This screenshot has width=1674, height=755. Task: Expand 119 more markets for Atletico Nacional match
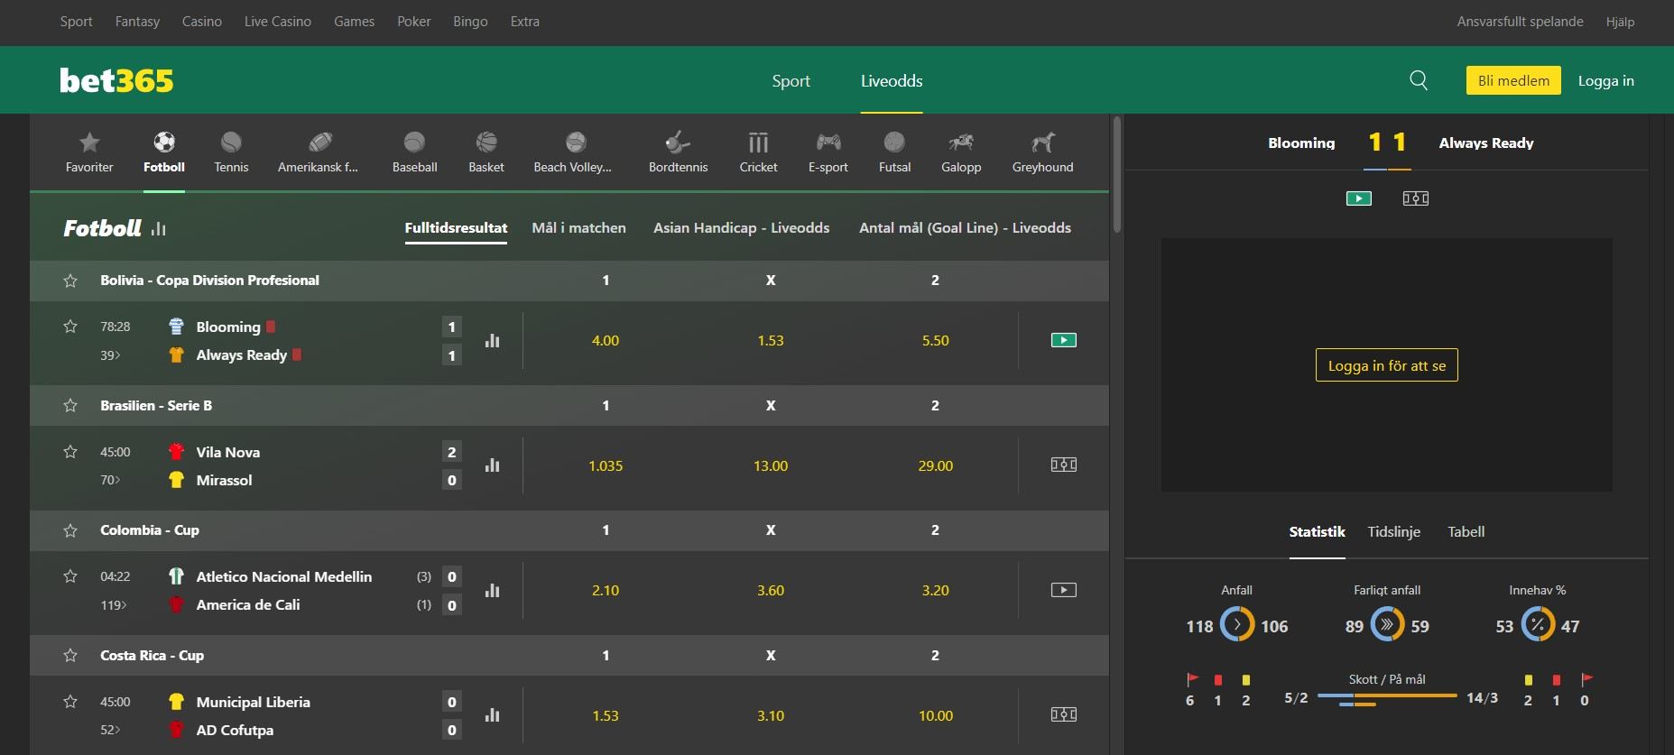(x=114, y=605)
